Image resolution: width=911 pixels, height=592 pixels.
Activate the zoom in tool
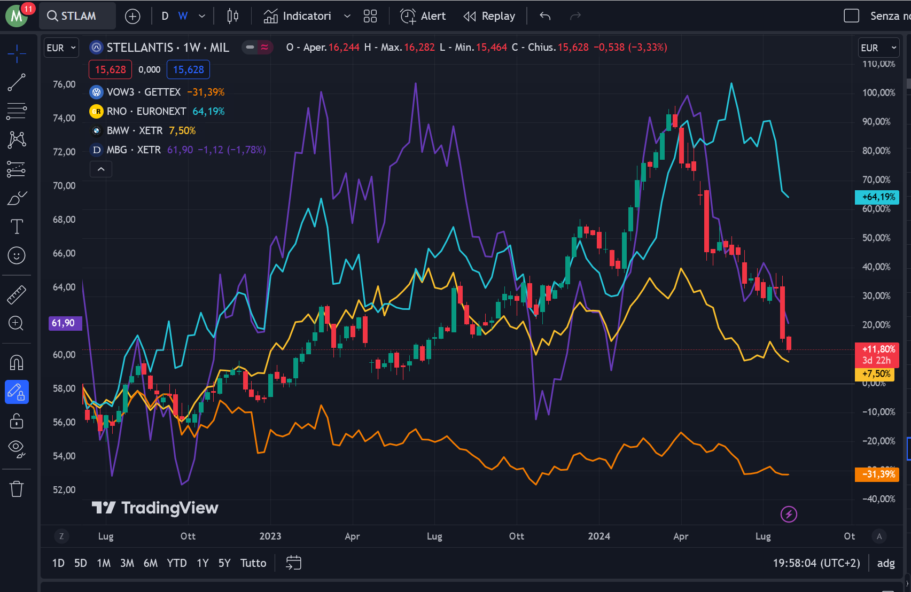pyautogui.click(x=17, y=323)
